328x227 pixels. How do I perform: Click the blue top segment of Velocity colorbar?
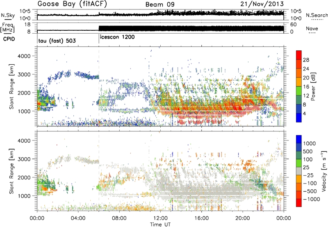pyautogui.click(x=299, y=139)
